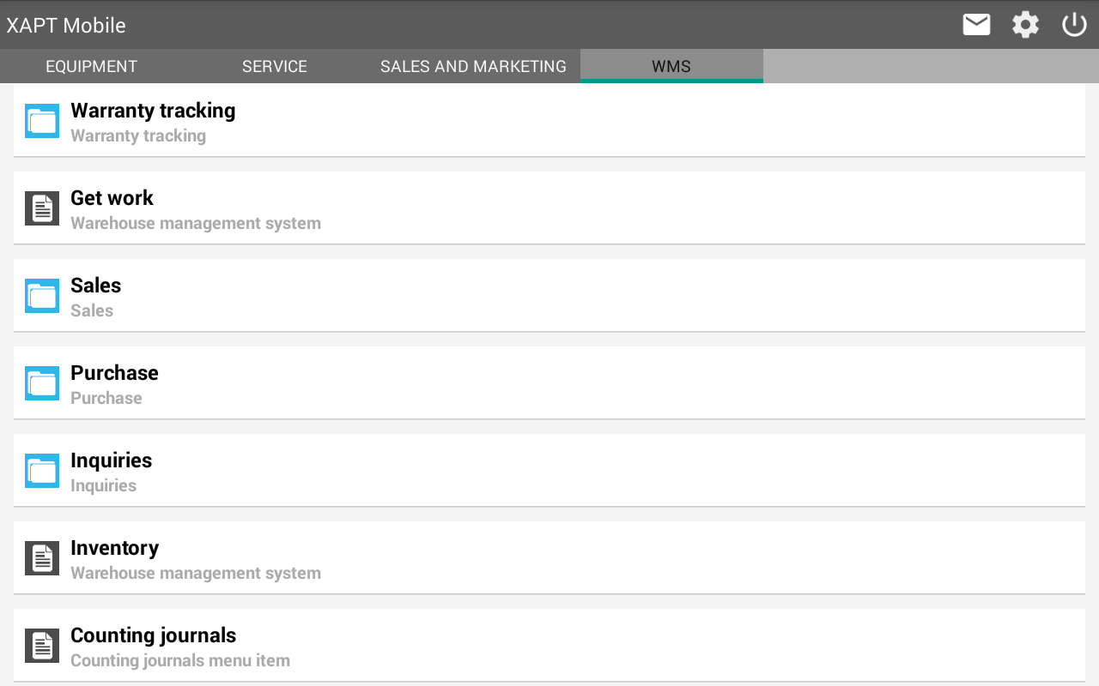Open the Get work title
Screen dimensions: 1099x686
(x=112, y=198)
